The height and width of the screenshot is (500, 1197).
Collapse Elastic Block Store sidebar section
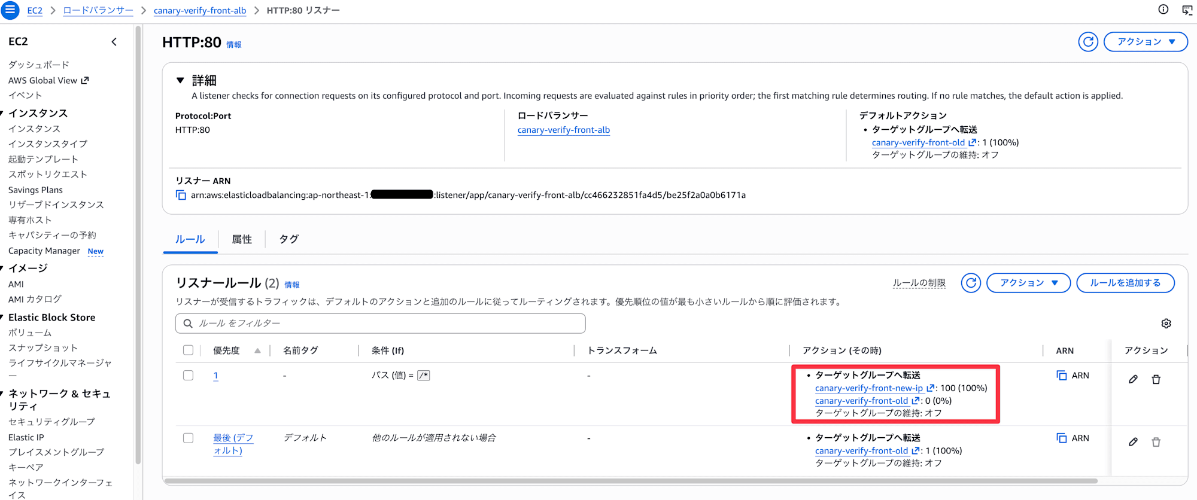[2, 318]
